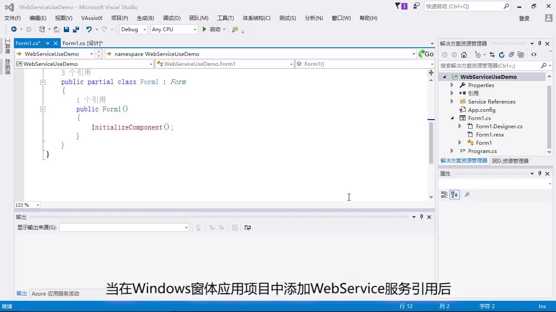
Task: Select App.config in Solution Explorer
Action: (x=481, y=110)
